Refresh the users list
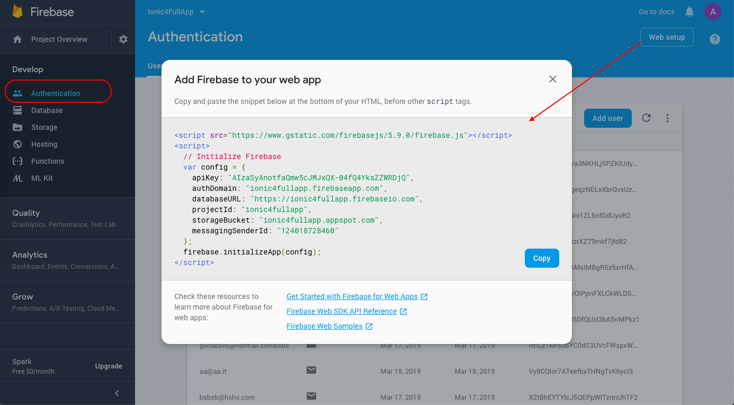The image size is (734, 405). coord(646,118)
